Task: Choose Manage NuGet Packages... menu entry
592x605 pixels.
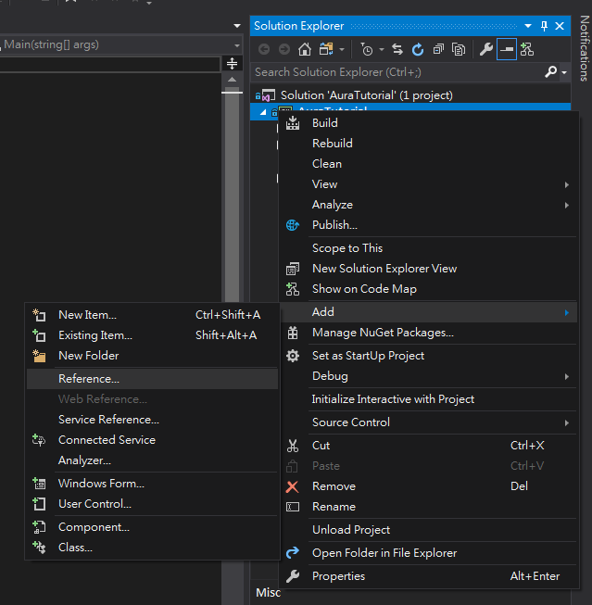Action: click(x=383, y=333)
